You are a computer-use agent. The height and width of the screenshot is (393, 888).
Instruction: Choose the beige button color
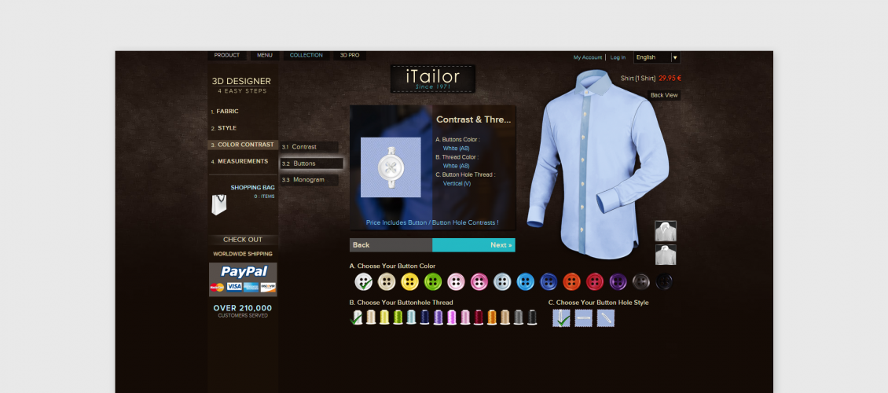pyautogui.click(x=387, y=281)
